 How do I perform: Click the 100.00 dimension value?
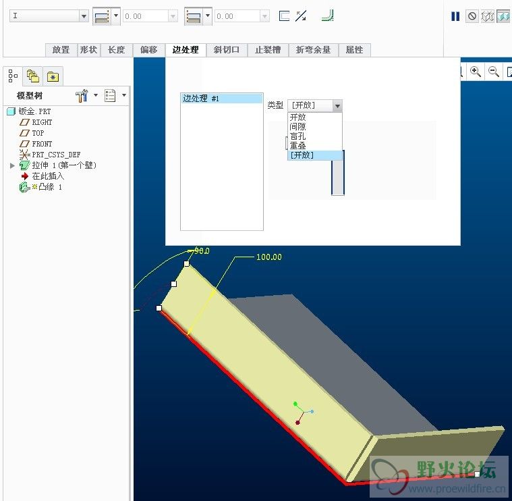point(268,257)
